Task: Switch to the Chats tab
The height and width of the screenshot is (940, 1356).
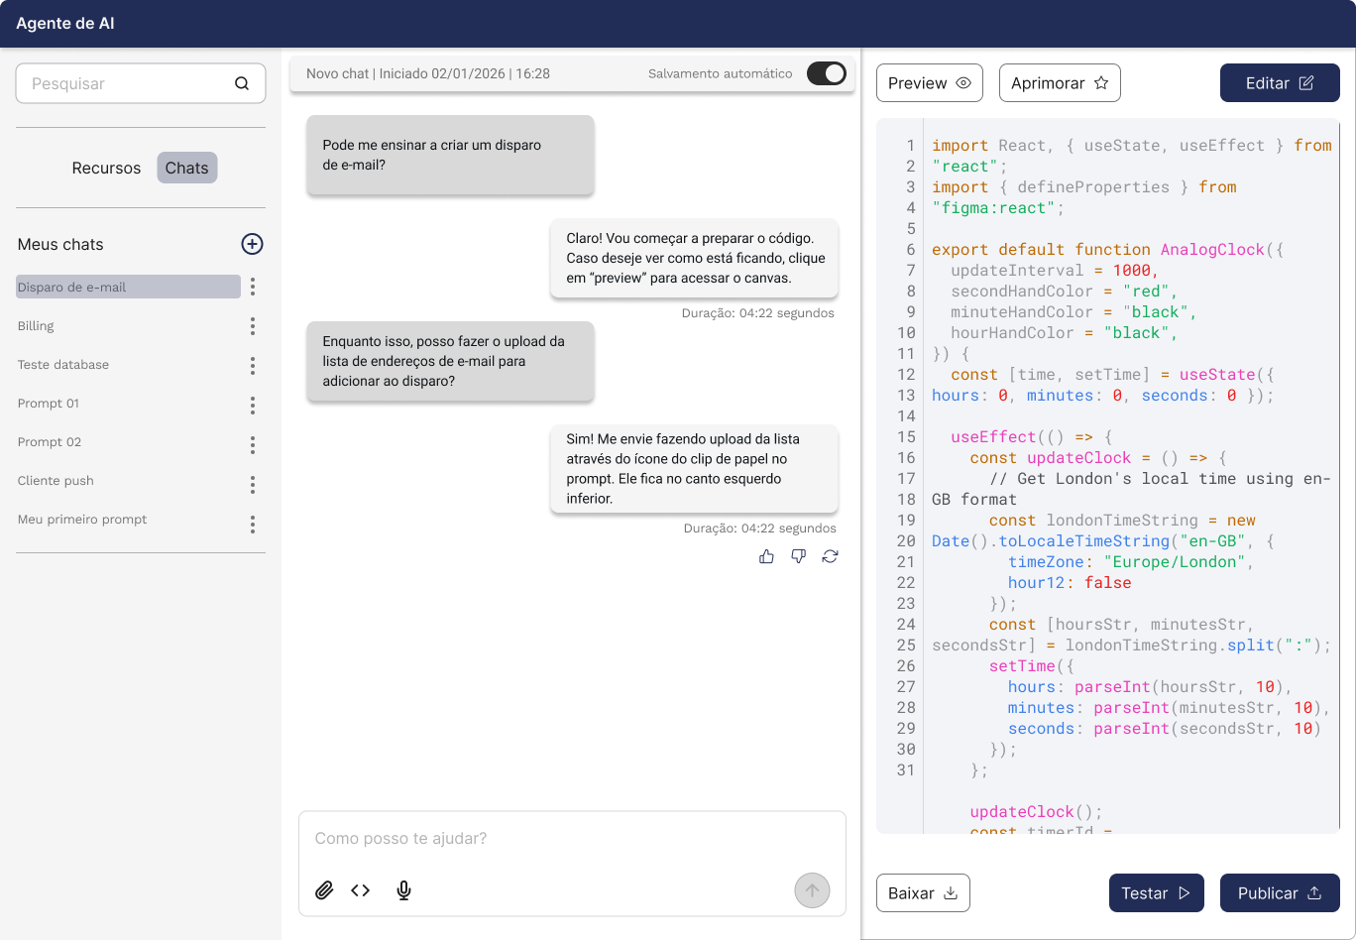Action: point(186,168)
